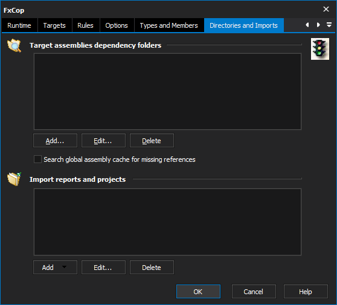
Task: Click Delete under dependency folders list
Action: point(152,141)
